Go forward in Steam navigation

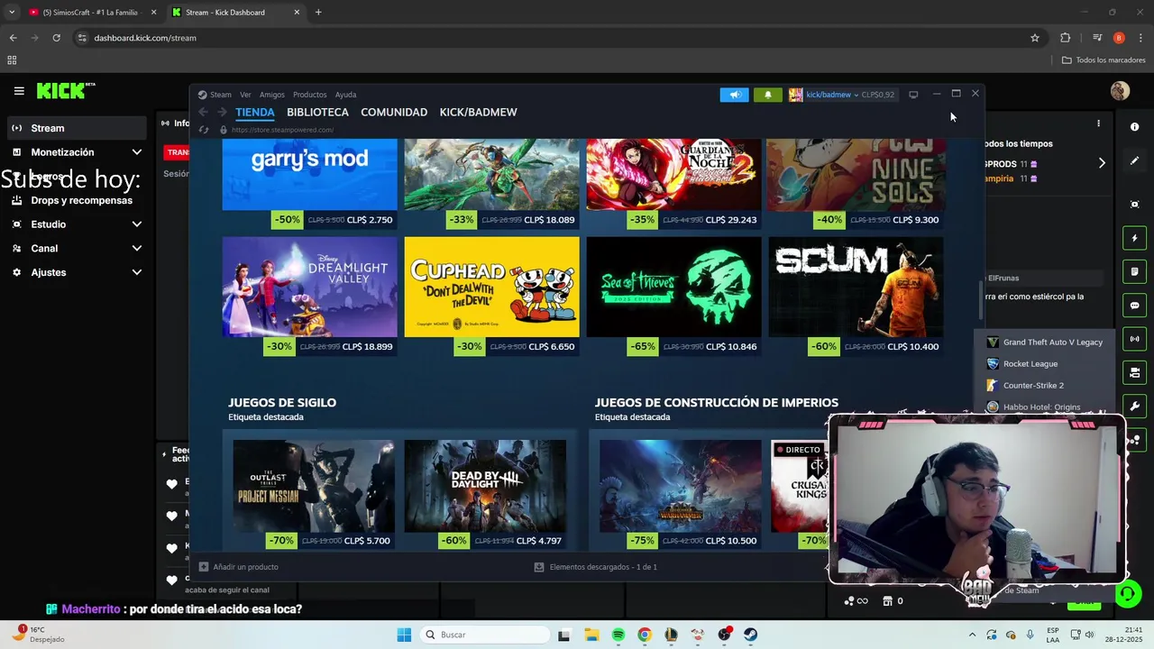click(222, 112)
